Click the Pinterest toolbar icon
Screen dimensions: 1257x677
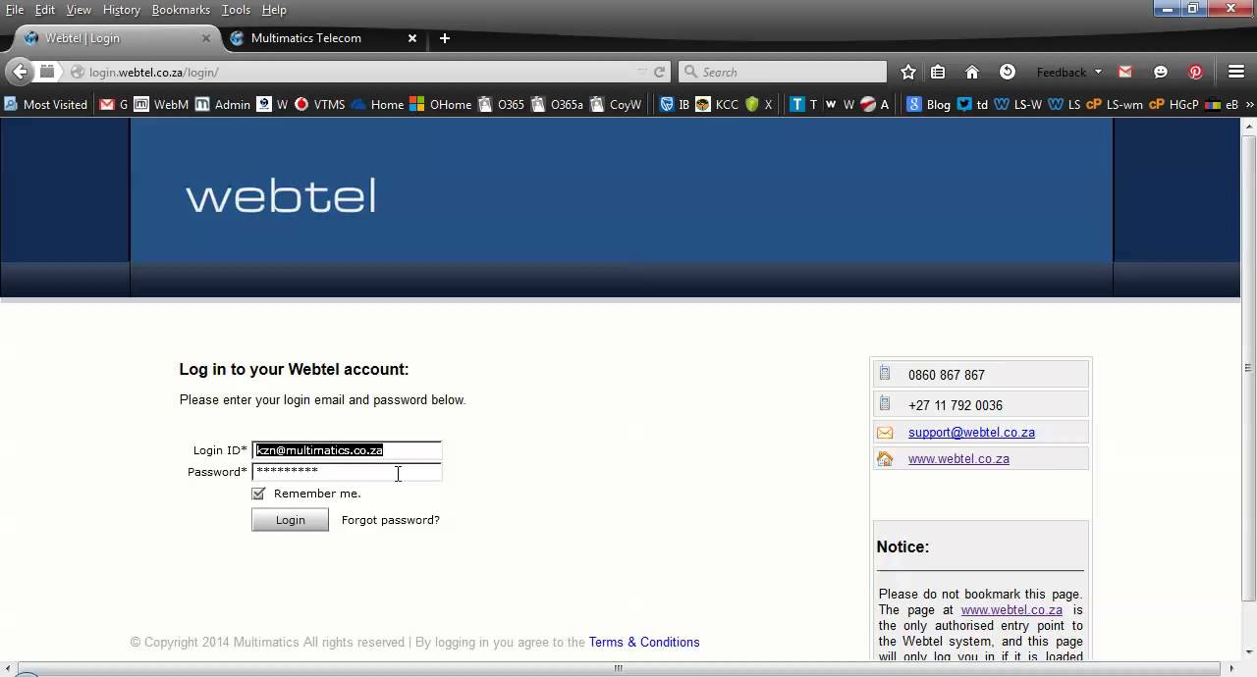tap(1195, 72)
